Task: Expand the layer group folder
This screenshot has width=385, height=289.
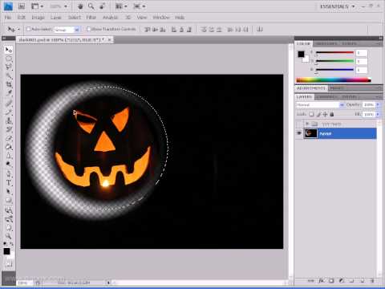Action: coord(307,124)
